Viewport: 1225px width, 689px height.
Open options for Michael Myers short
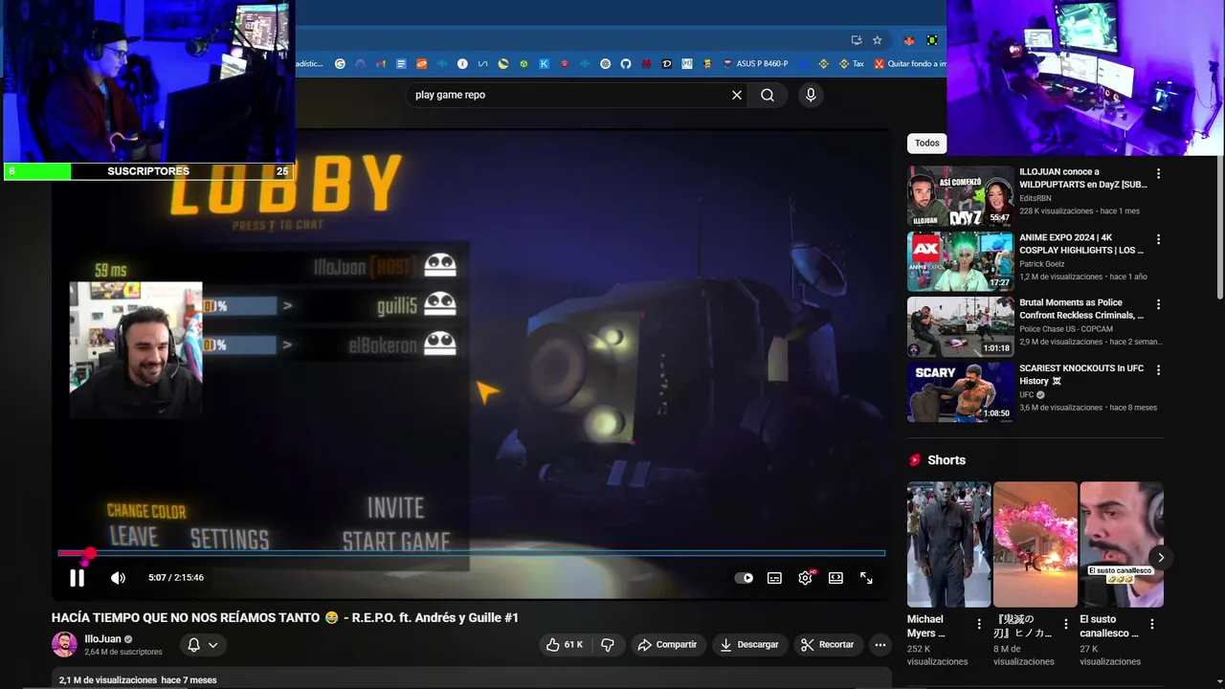click(979, 624)
